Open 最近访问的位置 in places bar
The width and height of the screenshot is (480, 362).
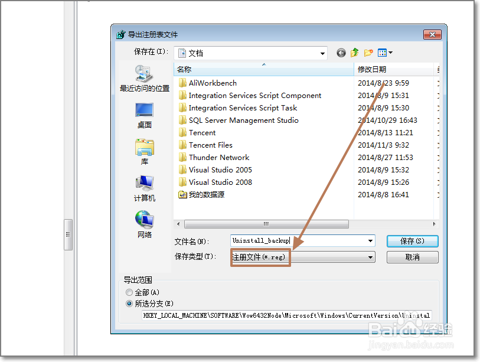point(145,79)
